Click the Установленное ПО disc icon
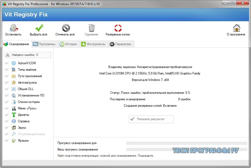 point(14,95)
